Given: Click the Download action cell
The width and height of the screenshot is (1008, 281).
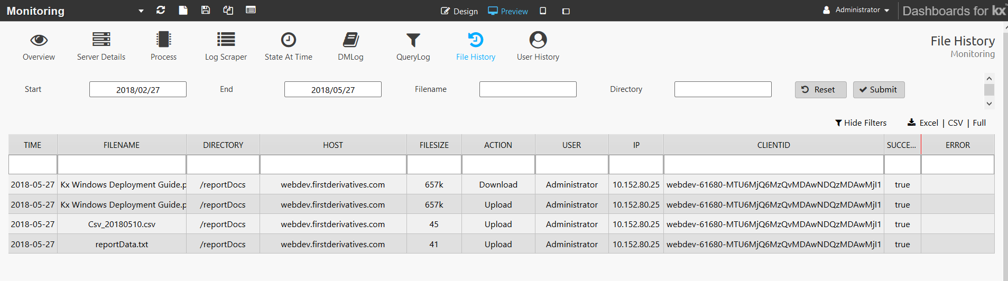Looking at the screenshot, I should [498, 184].
